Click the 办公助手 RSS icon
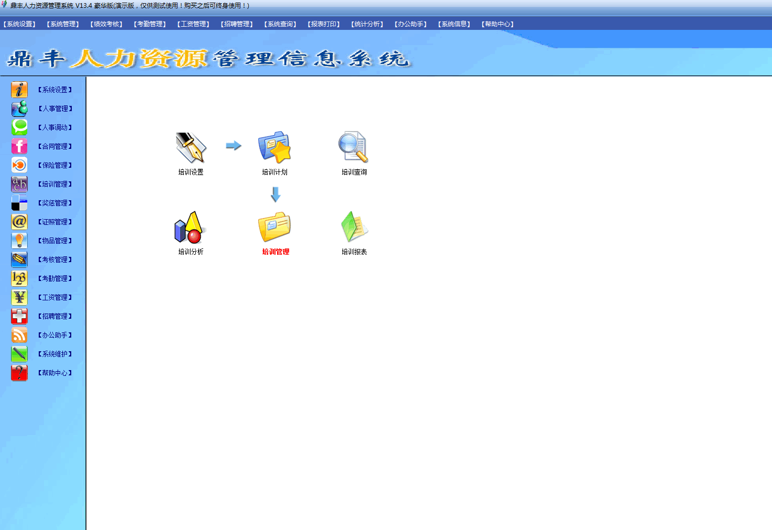This screenshot has height=530, width=772. (x=19, y=335)
